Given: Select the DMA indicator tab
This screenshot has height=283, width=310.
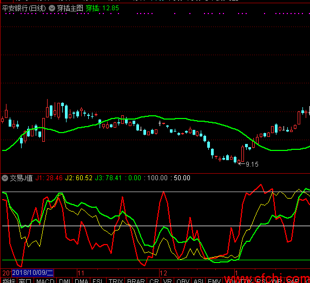Looking at the screenshot, I should [82, 281].
